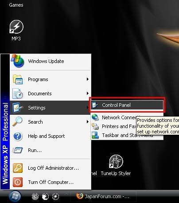The image size is (179, 203).
Task: Switch to JapanForum.com taskbar button
Action: click(x=103, y=197)
